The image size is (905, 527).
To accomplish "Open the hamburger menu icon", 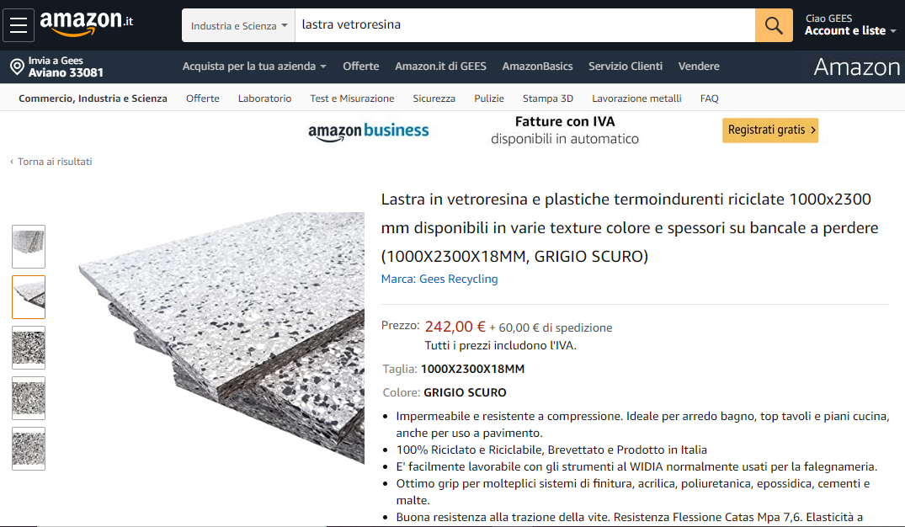I will click(x=19, y=25).
